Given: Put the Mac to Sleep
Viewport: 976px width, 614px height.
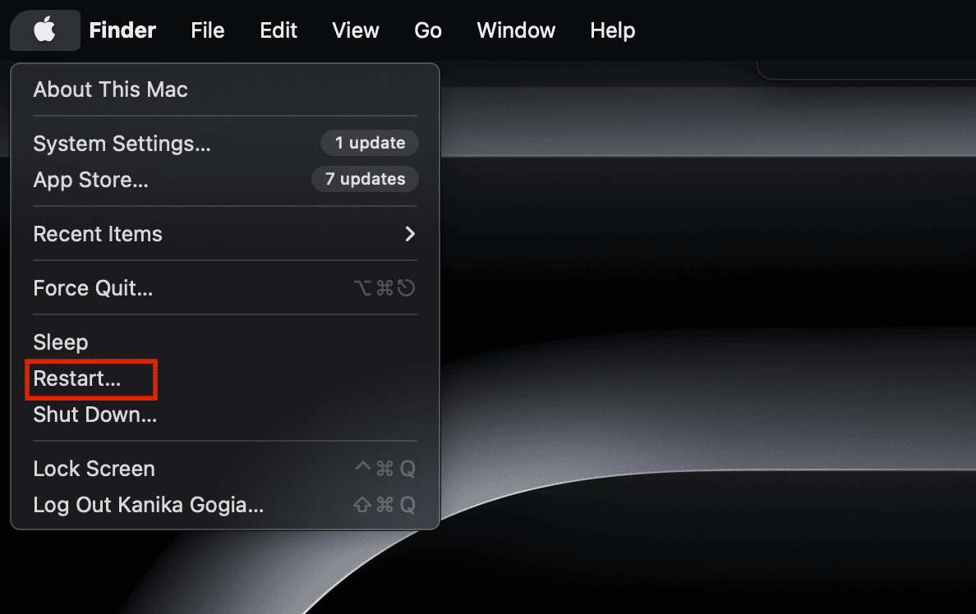Looking at the screenshot, I should [60, 342].
